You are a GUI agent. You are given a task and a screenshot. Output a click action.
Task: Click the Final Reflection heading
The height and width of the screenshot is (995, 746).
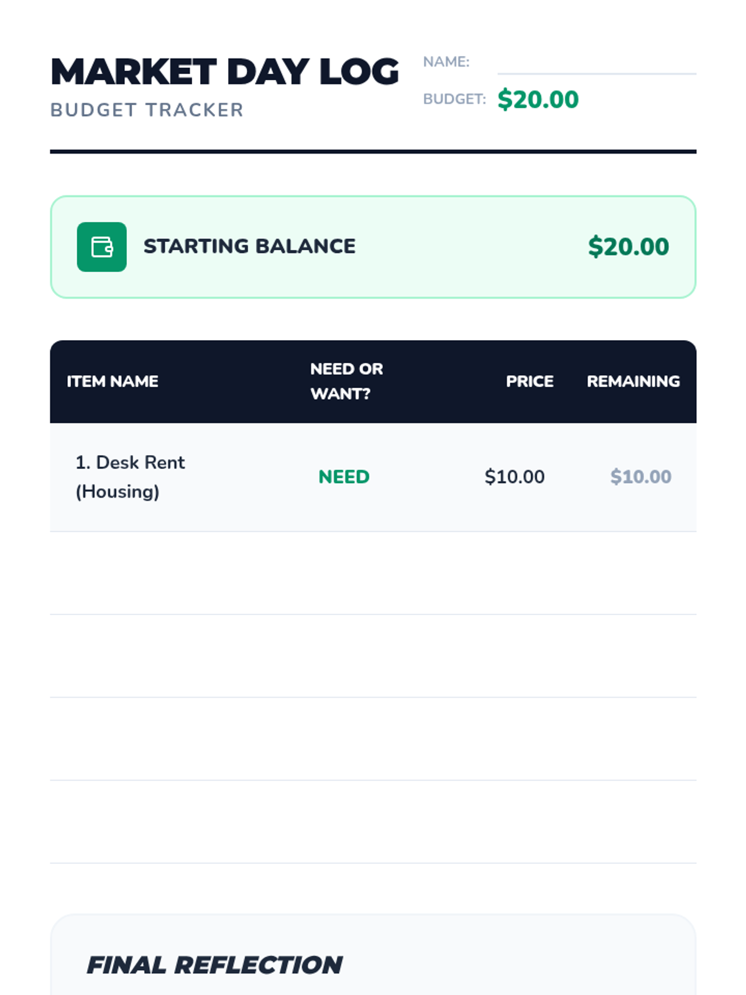tap(214, 965)
